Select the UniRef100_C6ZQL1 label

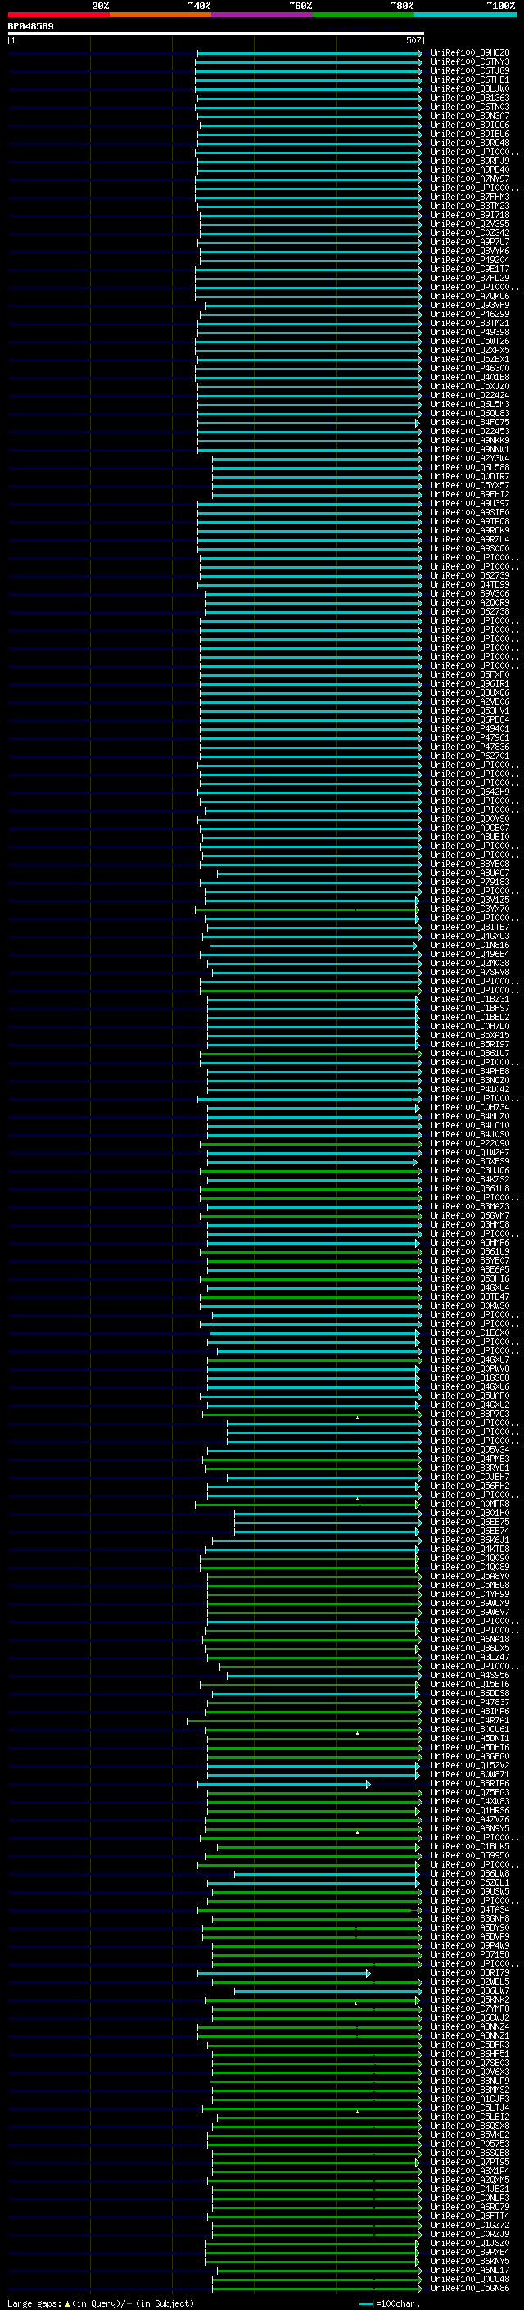pos(470,1882)
